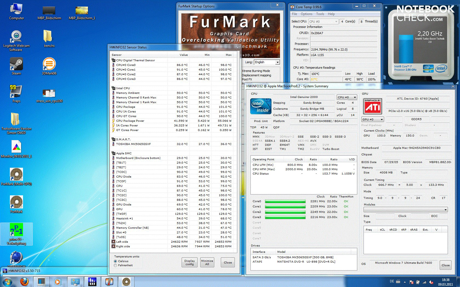This screenshot has height=287, width=460.
Task: Open the Windows Start menu orb
Action: pyautogui.click(x=7, y=282)
